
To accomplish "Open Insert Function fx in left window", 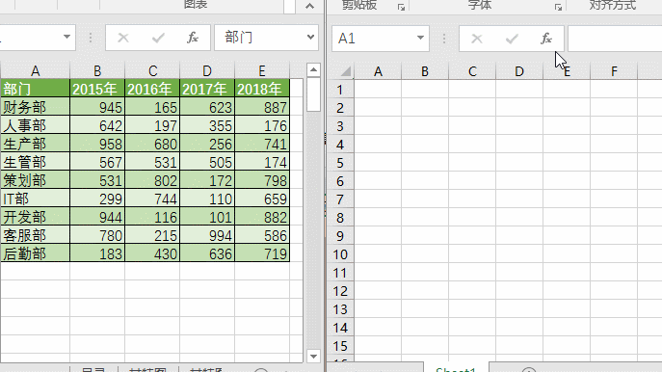I will click(193, 38).
